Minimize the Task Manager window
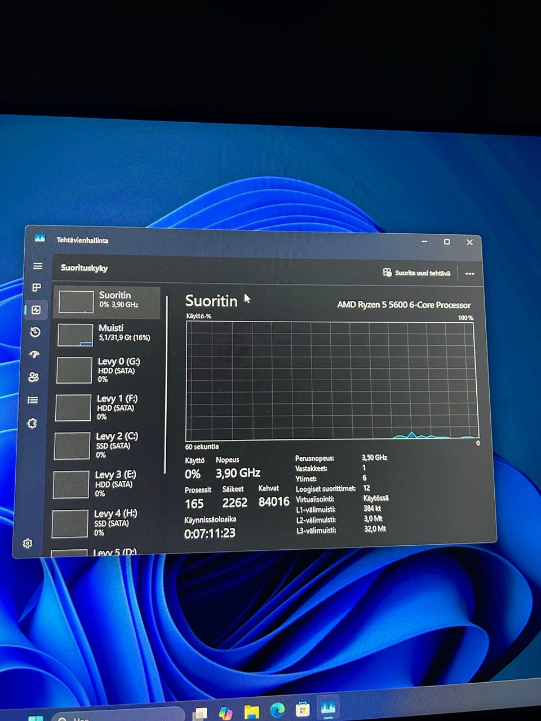 (x=424, y=241)
